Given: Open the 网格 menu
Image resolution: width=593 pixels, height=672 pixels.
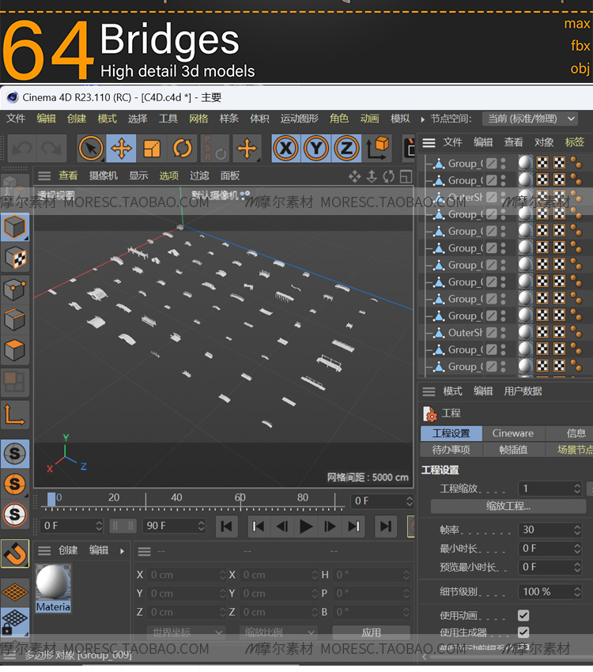Looking at the screenshot, I should (x=198, y=119).
